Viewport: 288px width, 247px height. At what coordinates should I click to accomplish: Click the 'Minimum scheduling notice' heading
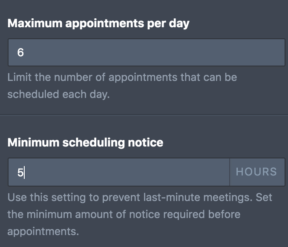click(x=85, y=142)
